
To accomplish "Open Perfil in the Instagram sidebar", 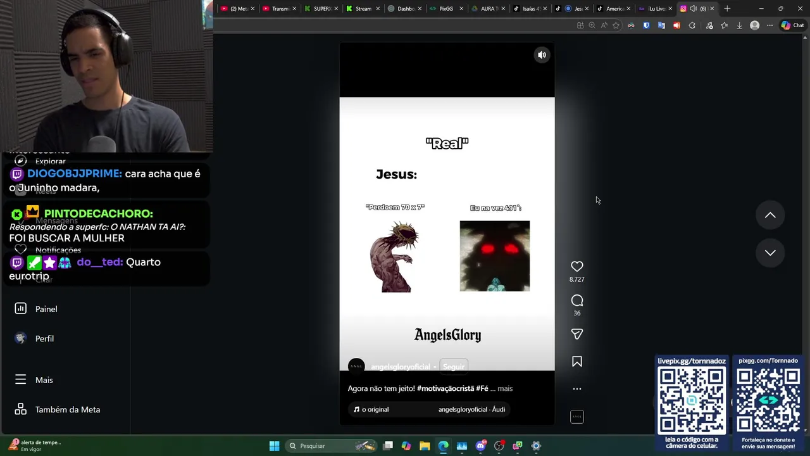I will pos(44,339).
